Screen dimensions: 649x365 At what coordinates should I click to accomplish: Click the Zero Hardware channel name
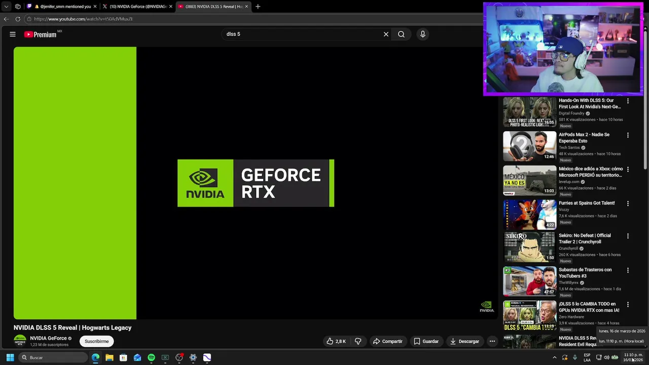click(x=571, y=317)
